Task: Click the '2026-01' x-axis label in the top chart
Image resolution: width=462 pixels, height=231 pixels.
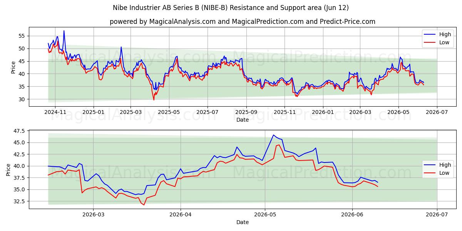Action: pos(323,112)
